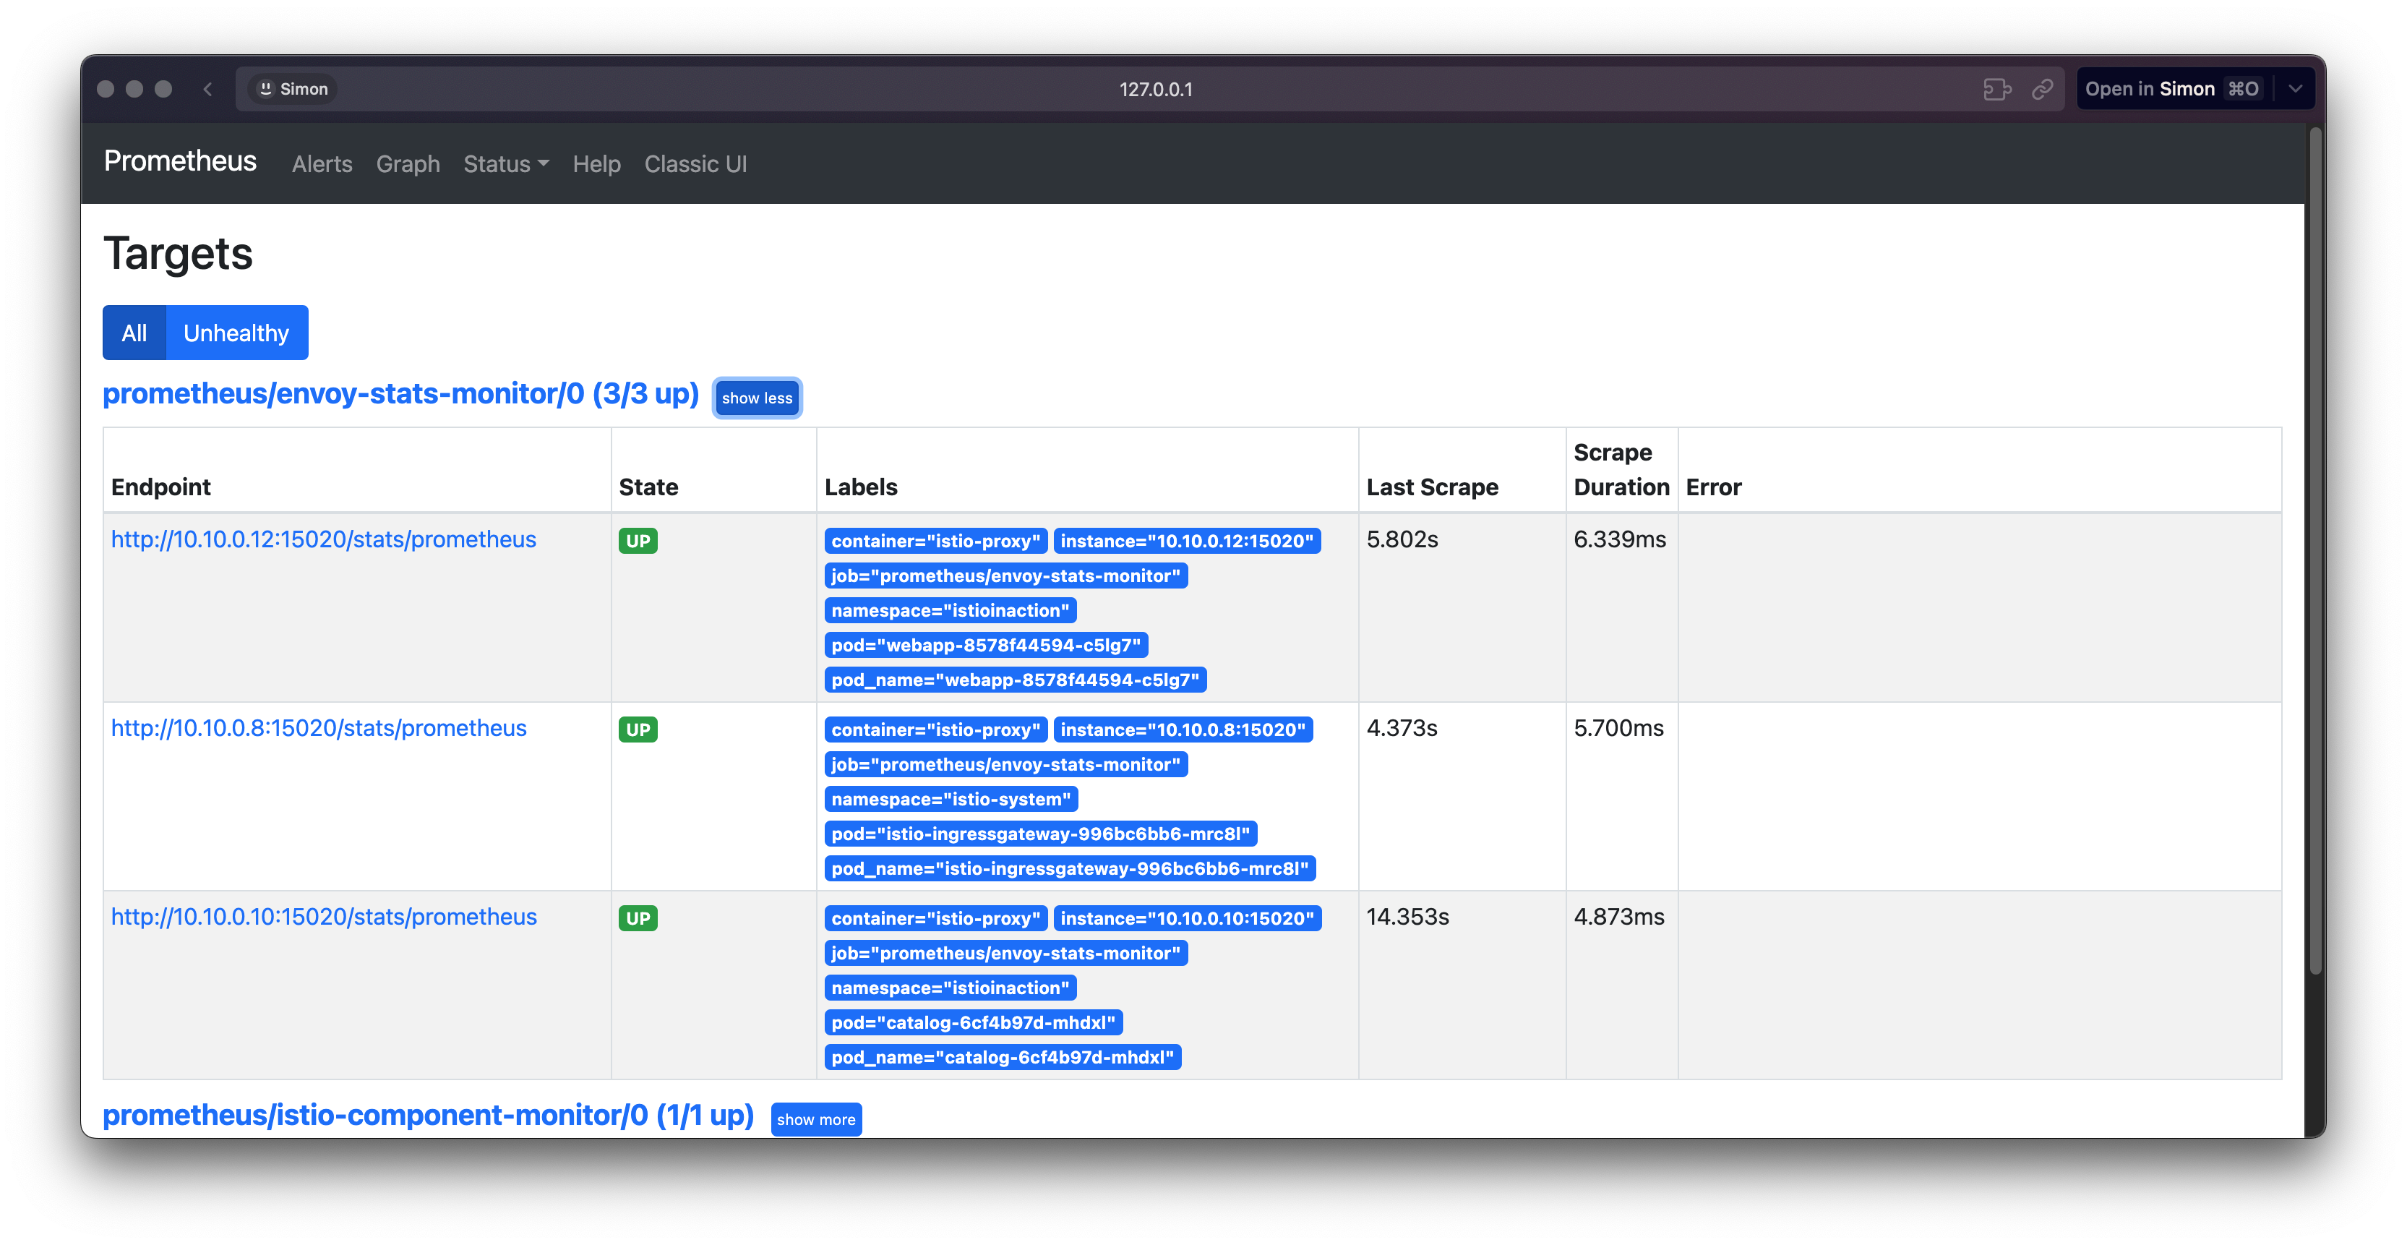Collapse envoy-stats-monitor with show less
The width and height of the screenshot is (2407, 1245).
[757, 397]
